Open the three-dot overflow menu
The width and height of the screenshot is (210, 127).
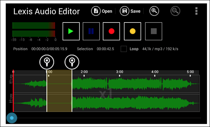[x=196, y=11]
